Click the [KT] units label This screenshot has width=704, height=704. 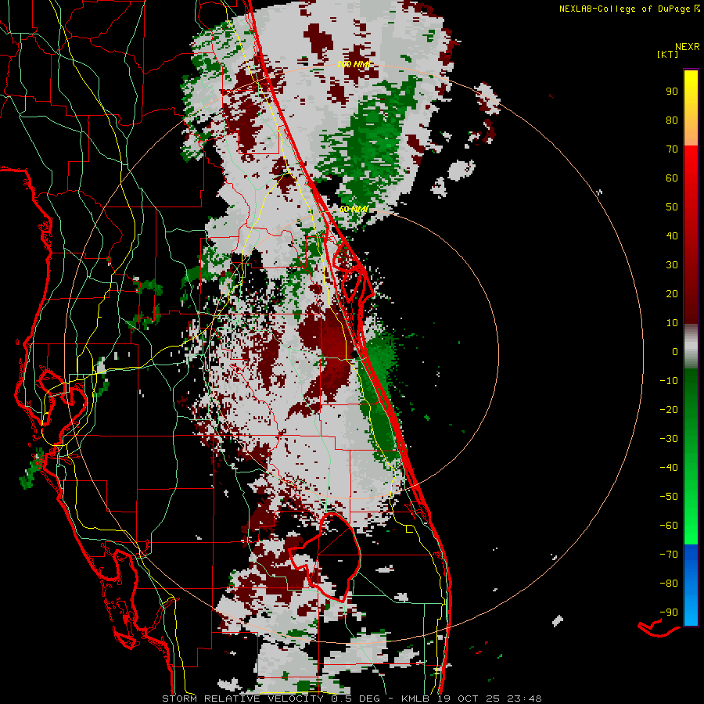[x=668, y=54]
